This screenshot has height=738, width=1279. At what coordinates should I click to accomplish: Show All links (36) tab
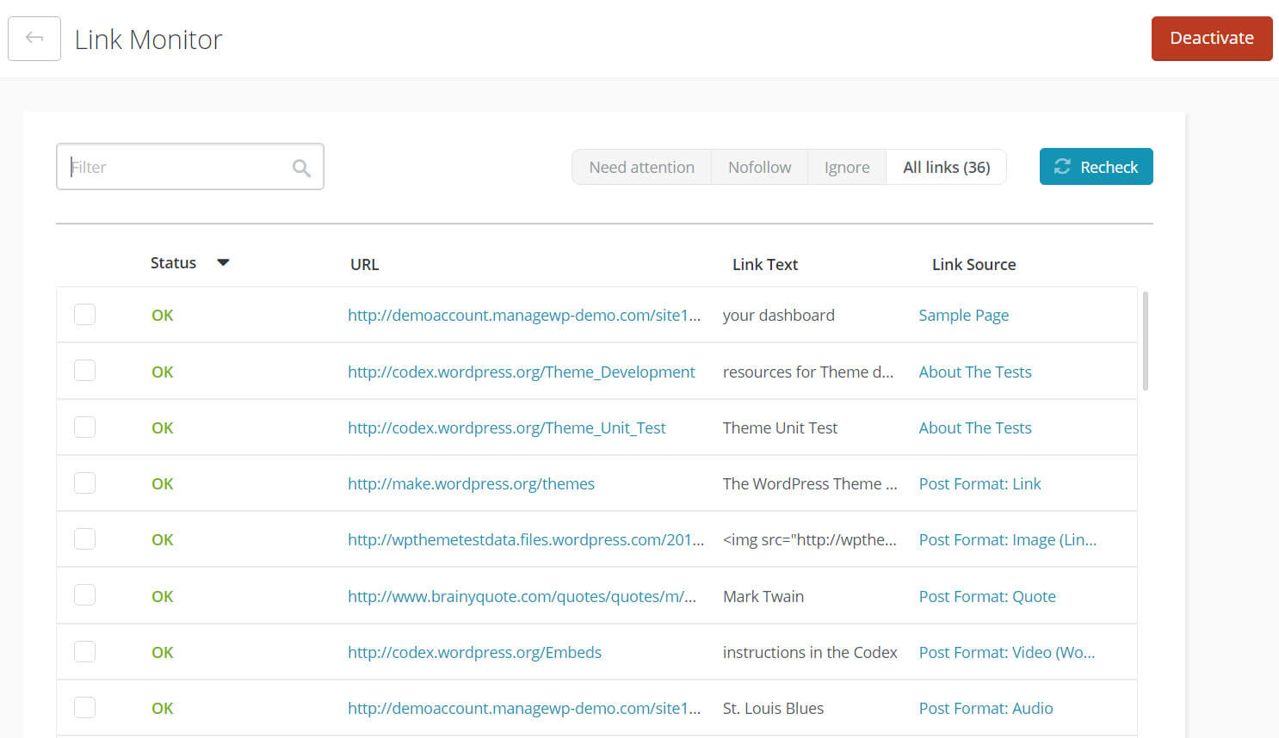pos(946,167)
